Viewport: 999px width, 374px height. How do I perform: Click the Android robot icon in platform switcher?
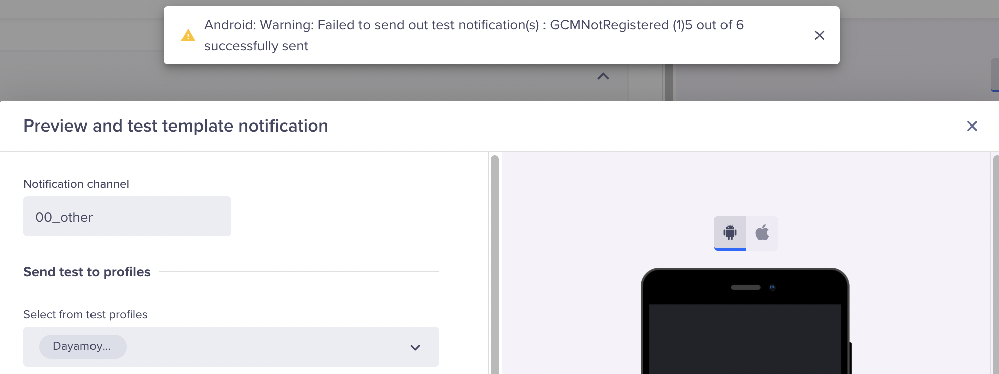(x=729, y=232)
